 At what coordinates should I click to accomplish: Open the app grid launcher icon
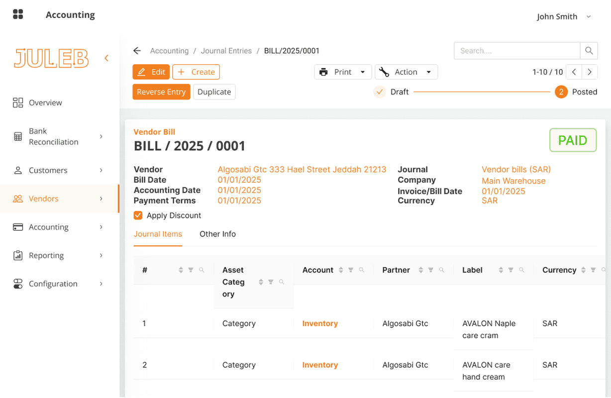tap(18, 14)
